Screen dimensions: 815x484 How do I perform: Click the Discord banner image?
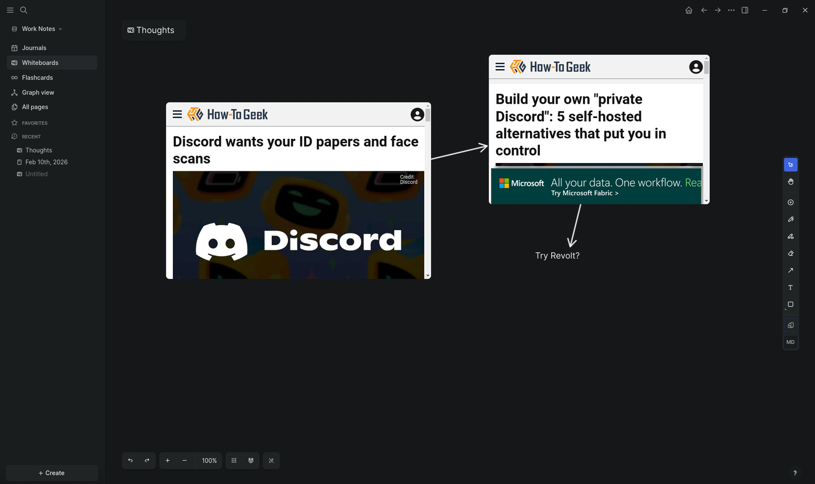tap(298, 225)
